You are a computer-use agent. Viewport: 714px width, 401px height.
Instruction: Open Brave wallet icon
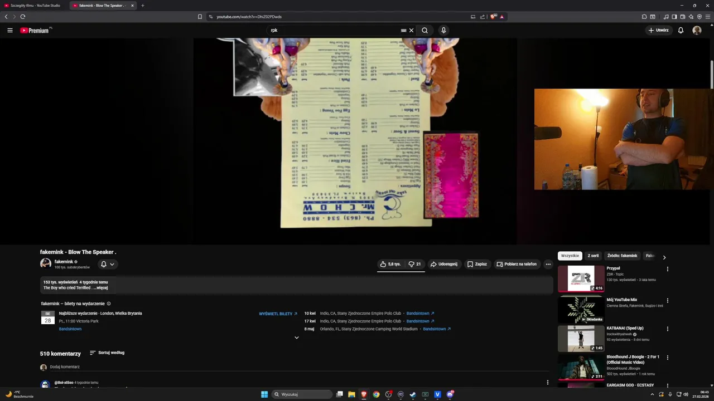tap(682, 17)
